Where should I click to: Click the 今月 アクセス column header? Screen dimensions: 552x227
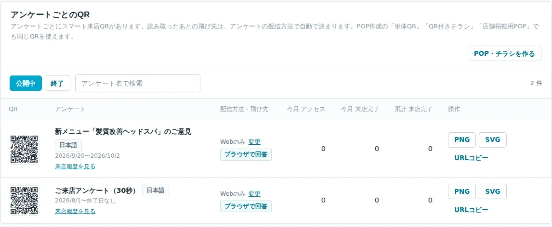[306, 109]
